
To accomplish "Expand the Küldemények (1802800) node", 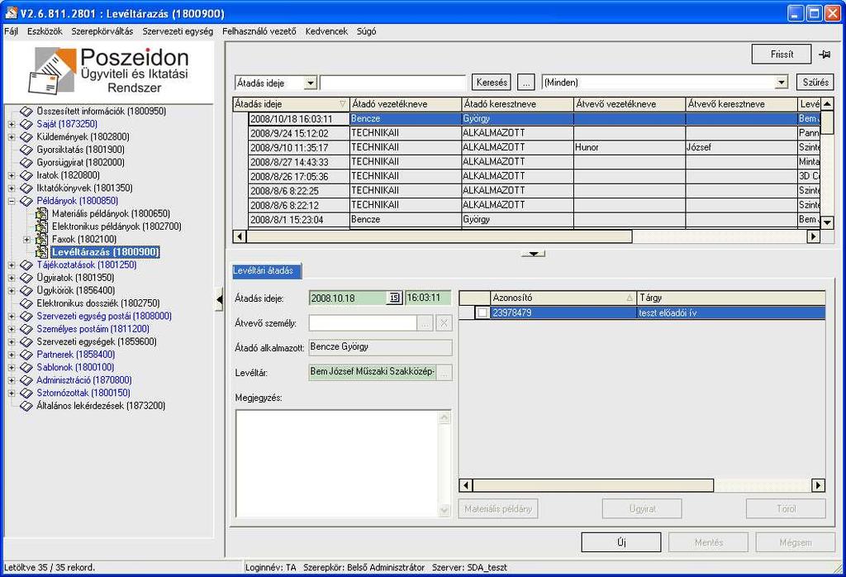I will [x=12, y=137].
